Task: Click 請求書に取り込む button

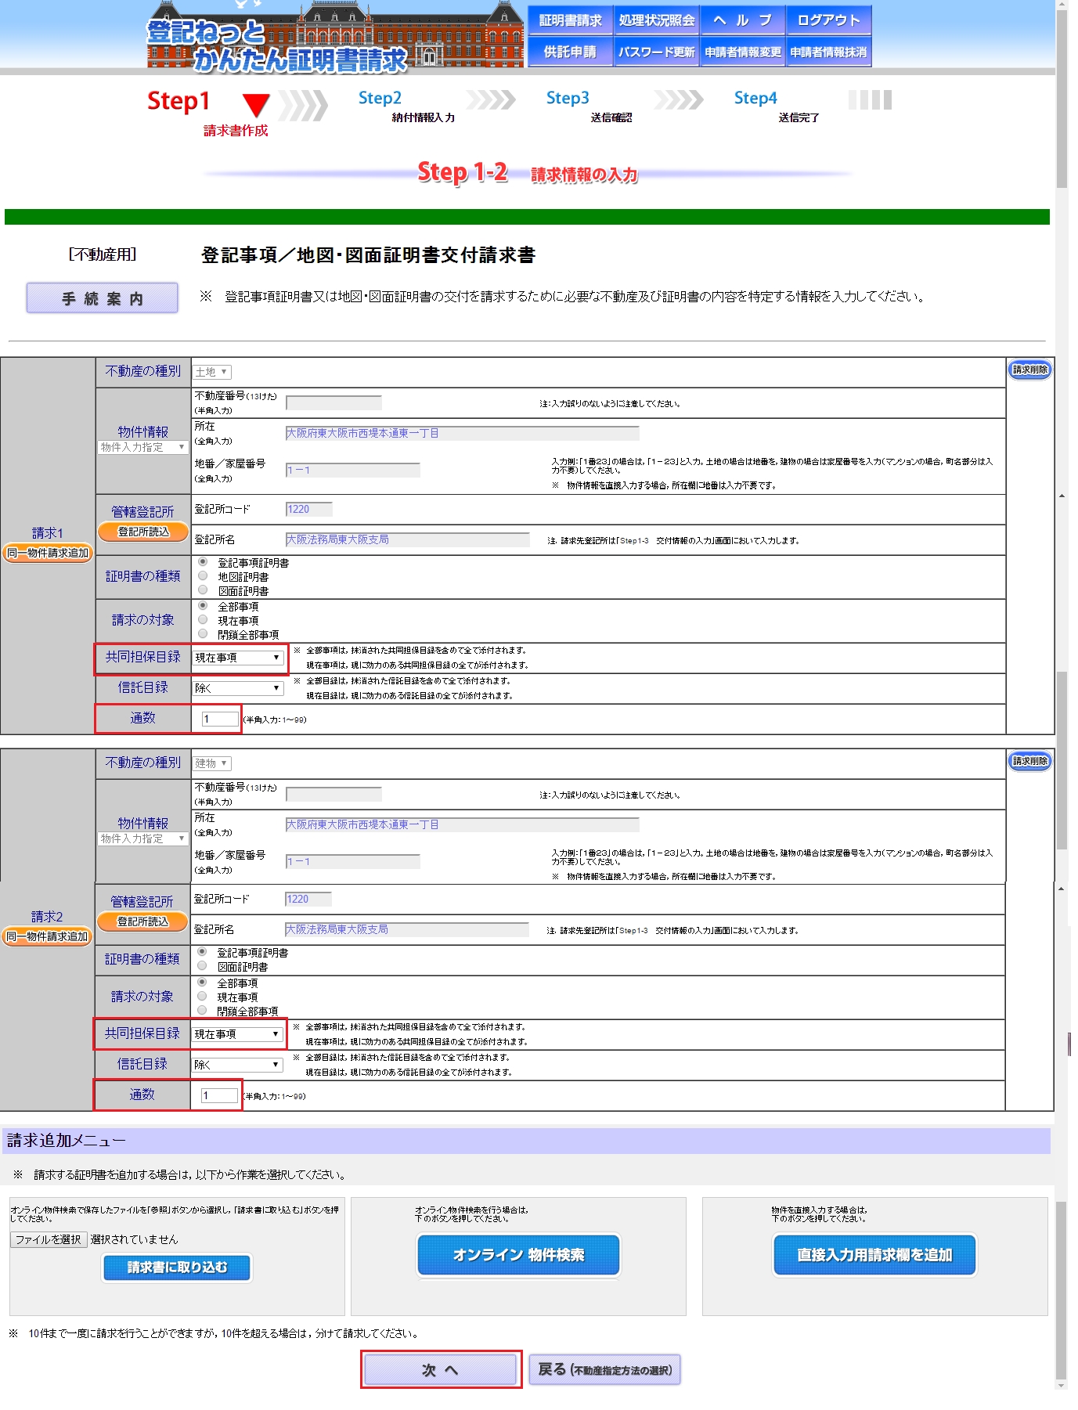Action: (x=177, y=1268)
